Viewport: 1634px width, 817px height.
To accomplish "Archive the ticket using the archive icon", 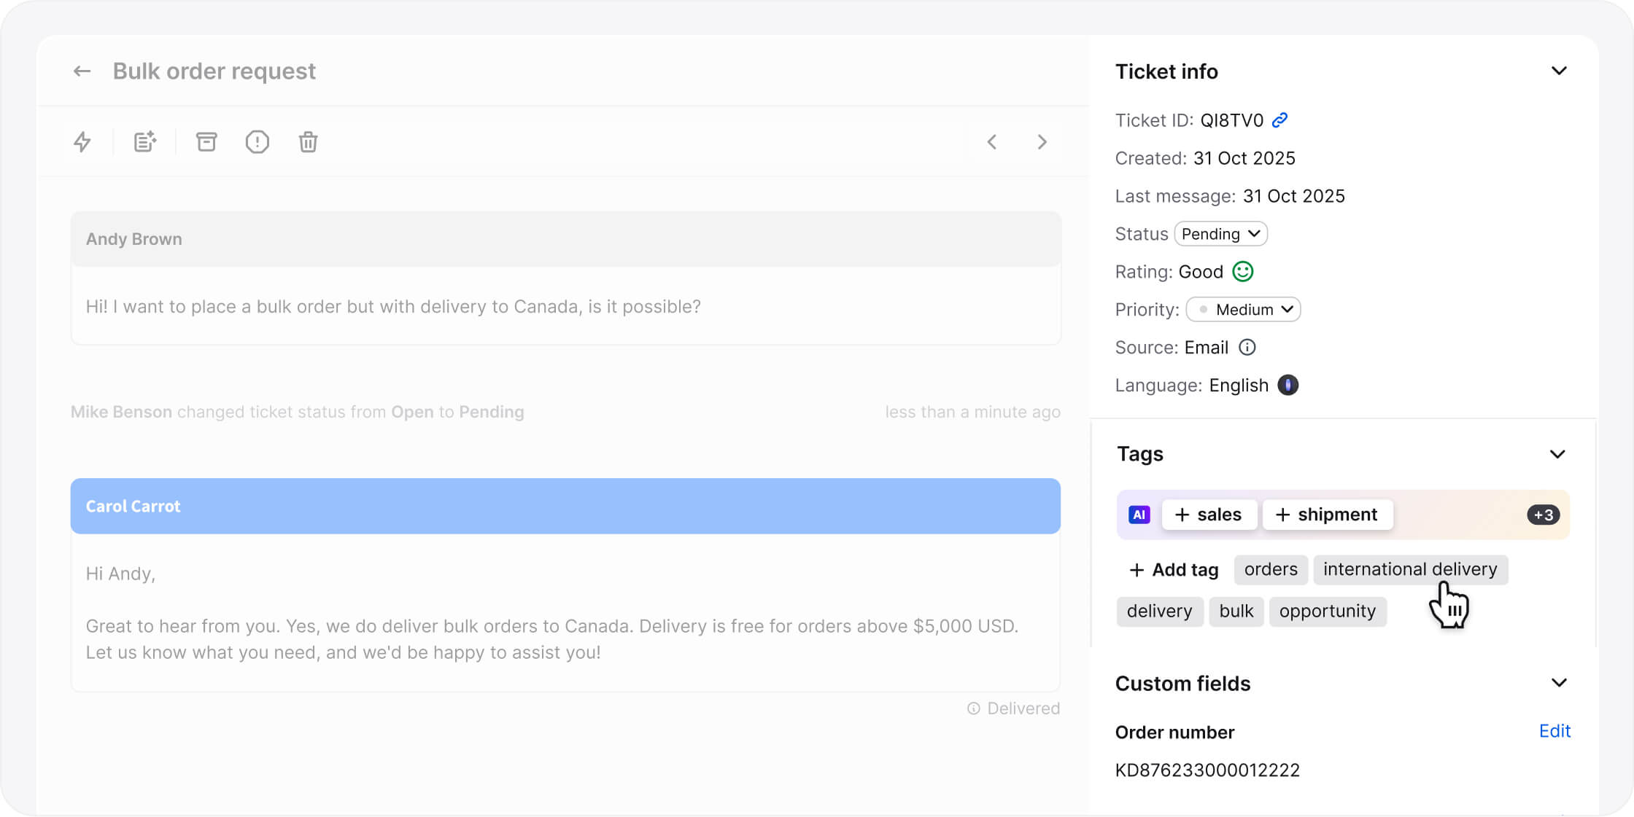I will 206,141.
